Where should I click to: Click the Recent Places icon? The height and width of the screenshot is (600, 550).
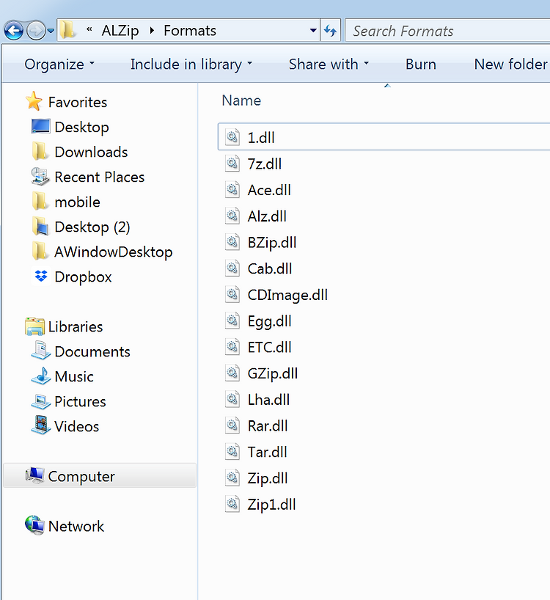[40, 176]
